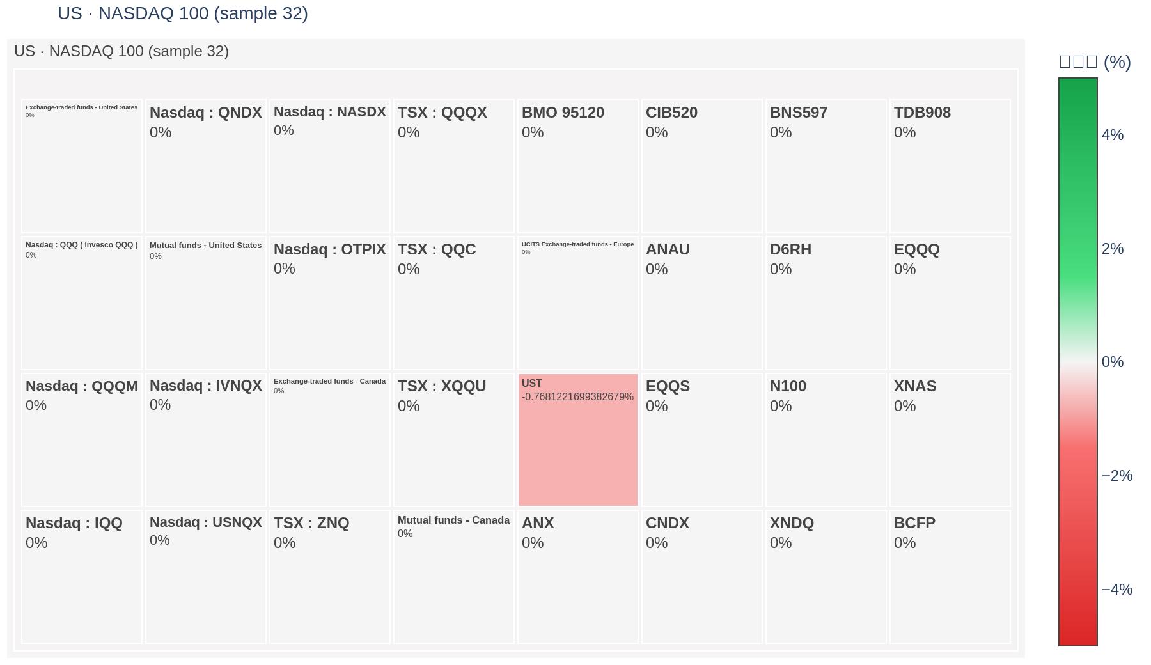Viewport: 1151px width, 665px height.
Task: Open the XNDQ tile
Action: [826, 577]
